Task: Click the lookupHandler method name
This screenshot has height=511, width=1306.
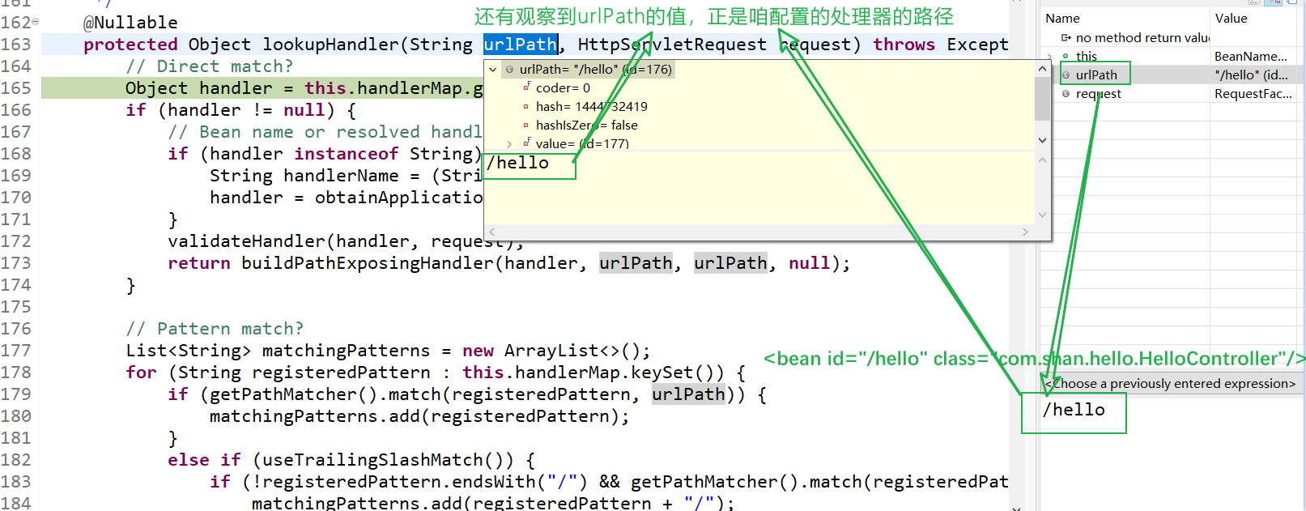Action: (331, 45)
